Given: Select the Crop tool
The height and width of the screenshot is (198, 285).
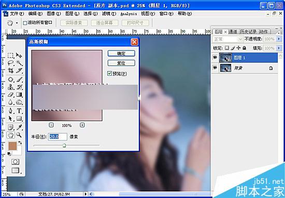Looking at the screenshot, I should click(10, 71).
